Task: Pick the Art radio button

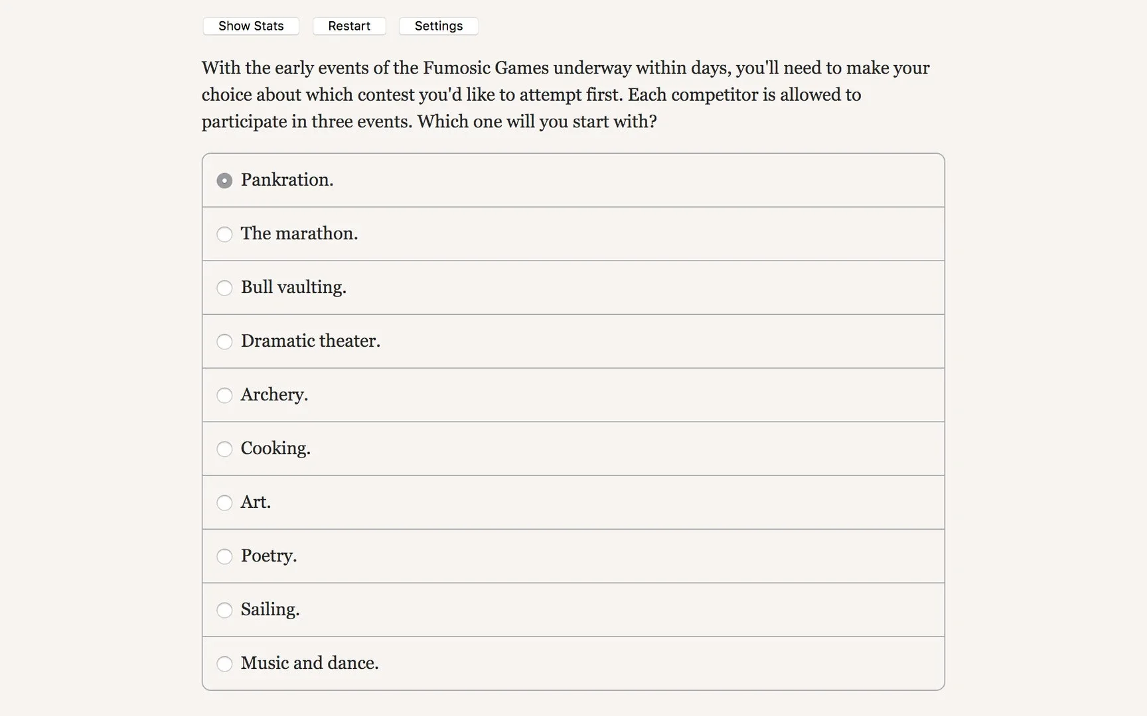Action: pos(224,503)
